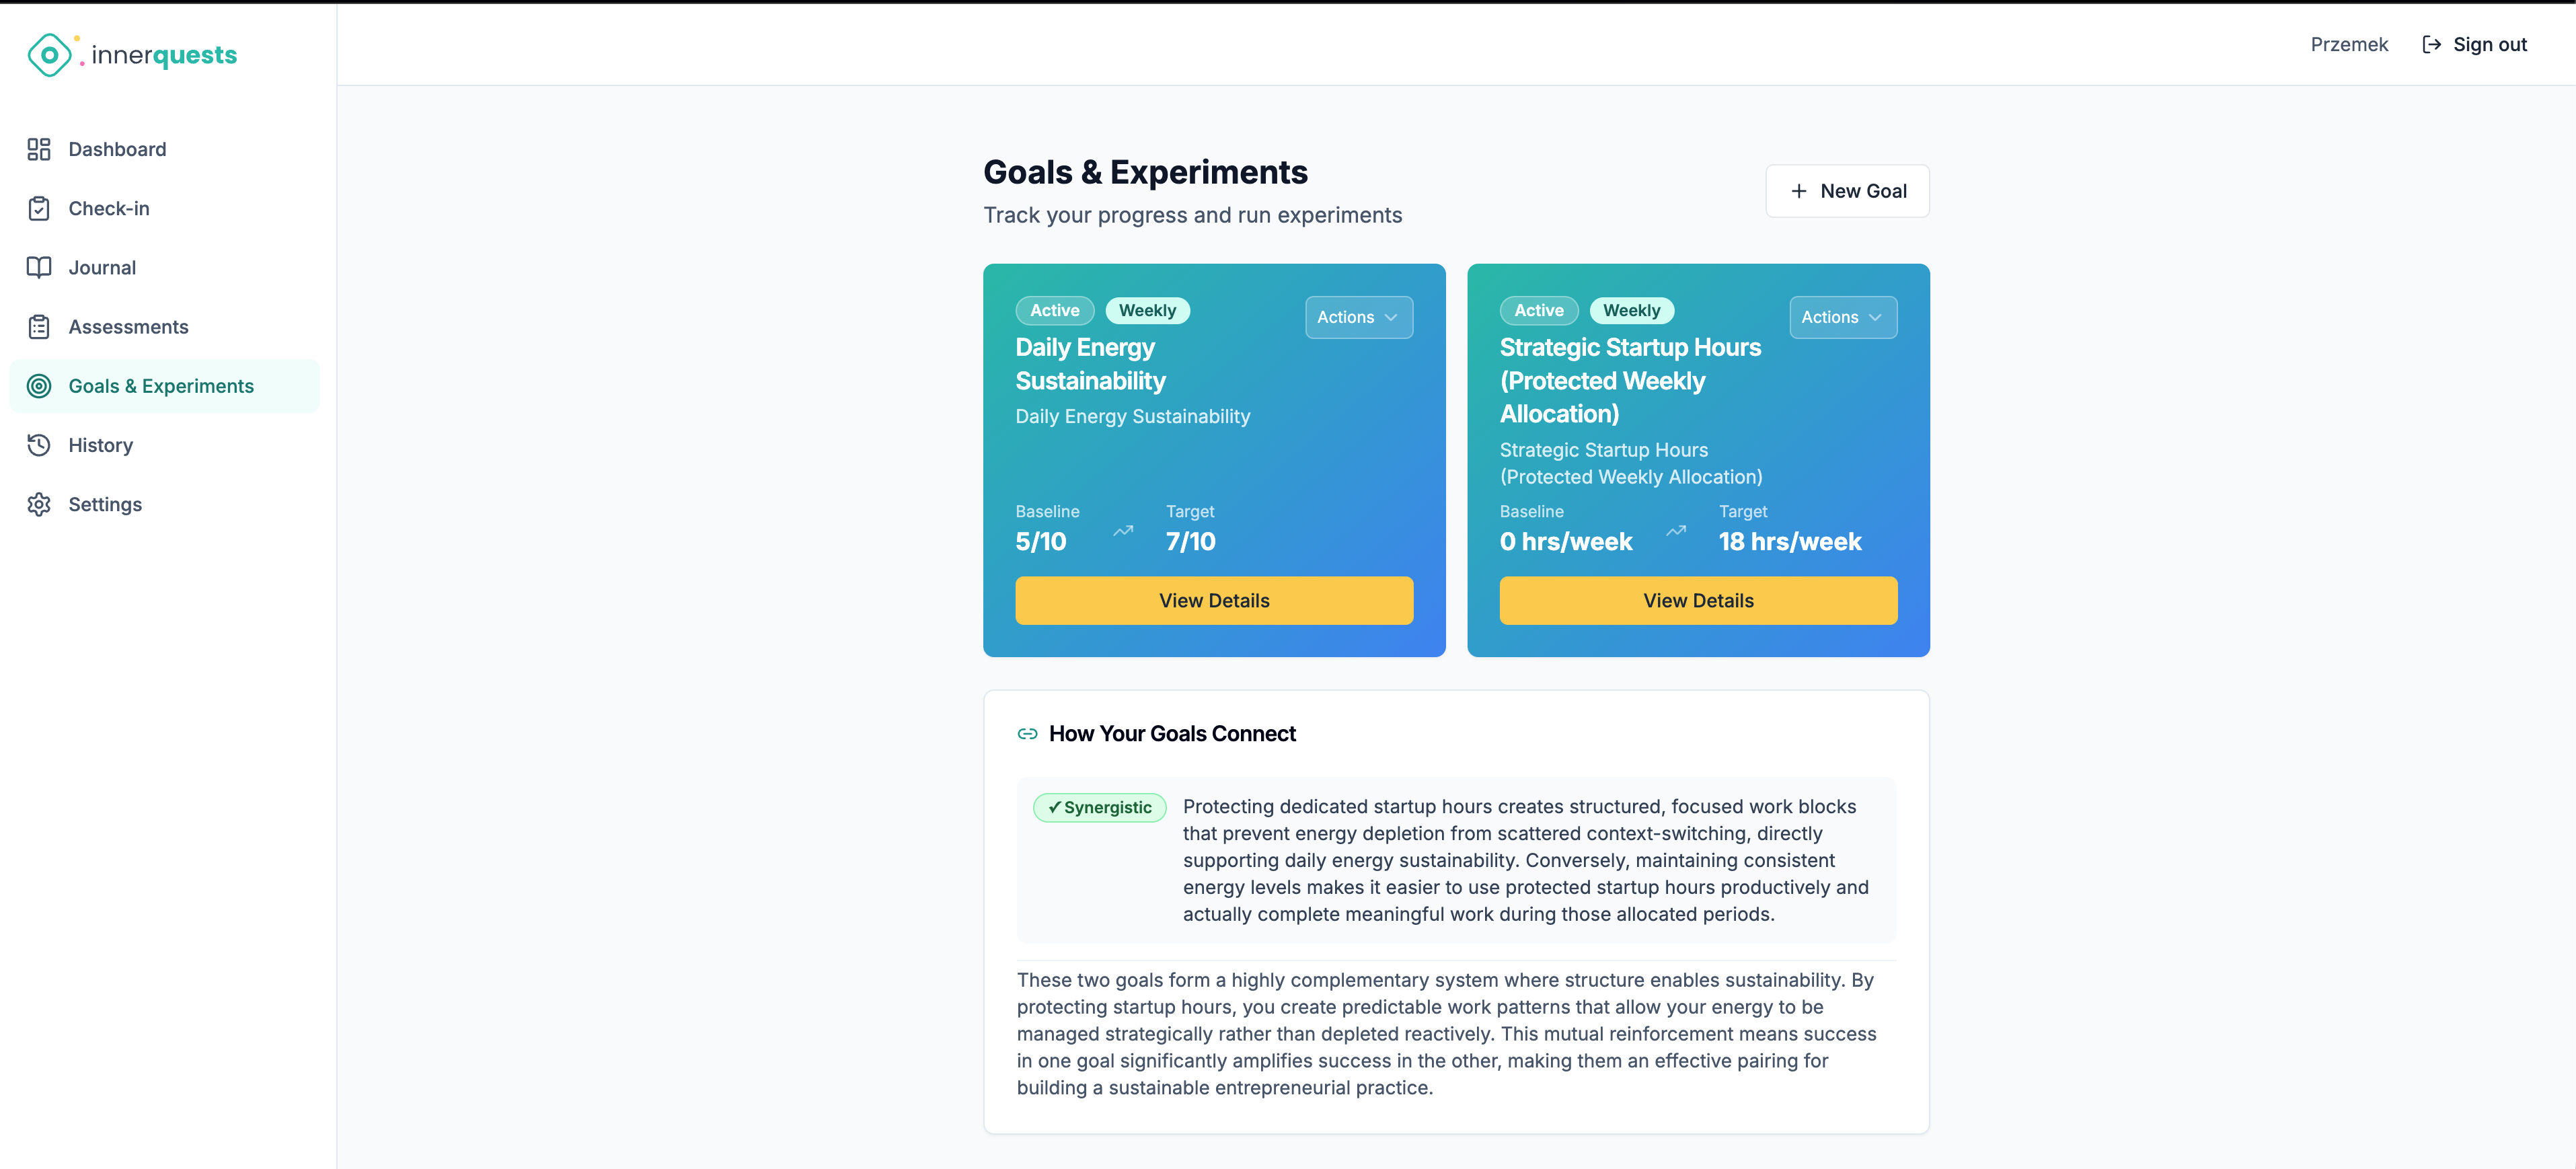Navigate to Assessments in the sidebar
The width and height of the screenshot is (2576, 1169).
click(x=128, y=327)
